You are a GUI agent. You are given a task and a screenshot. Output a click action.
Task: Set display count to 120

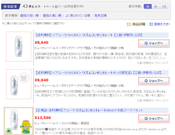(164, 6)
